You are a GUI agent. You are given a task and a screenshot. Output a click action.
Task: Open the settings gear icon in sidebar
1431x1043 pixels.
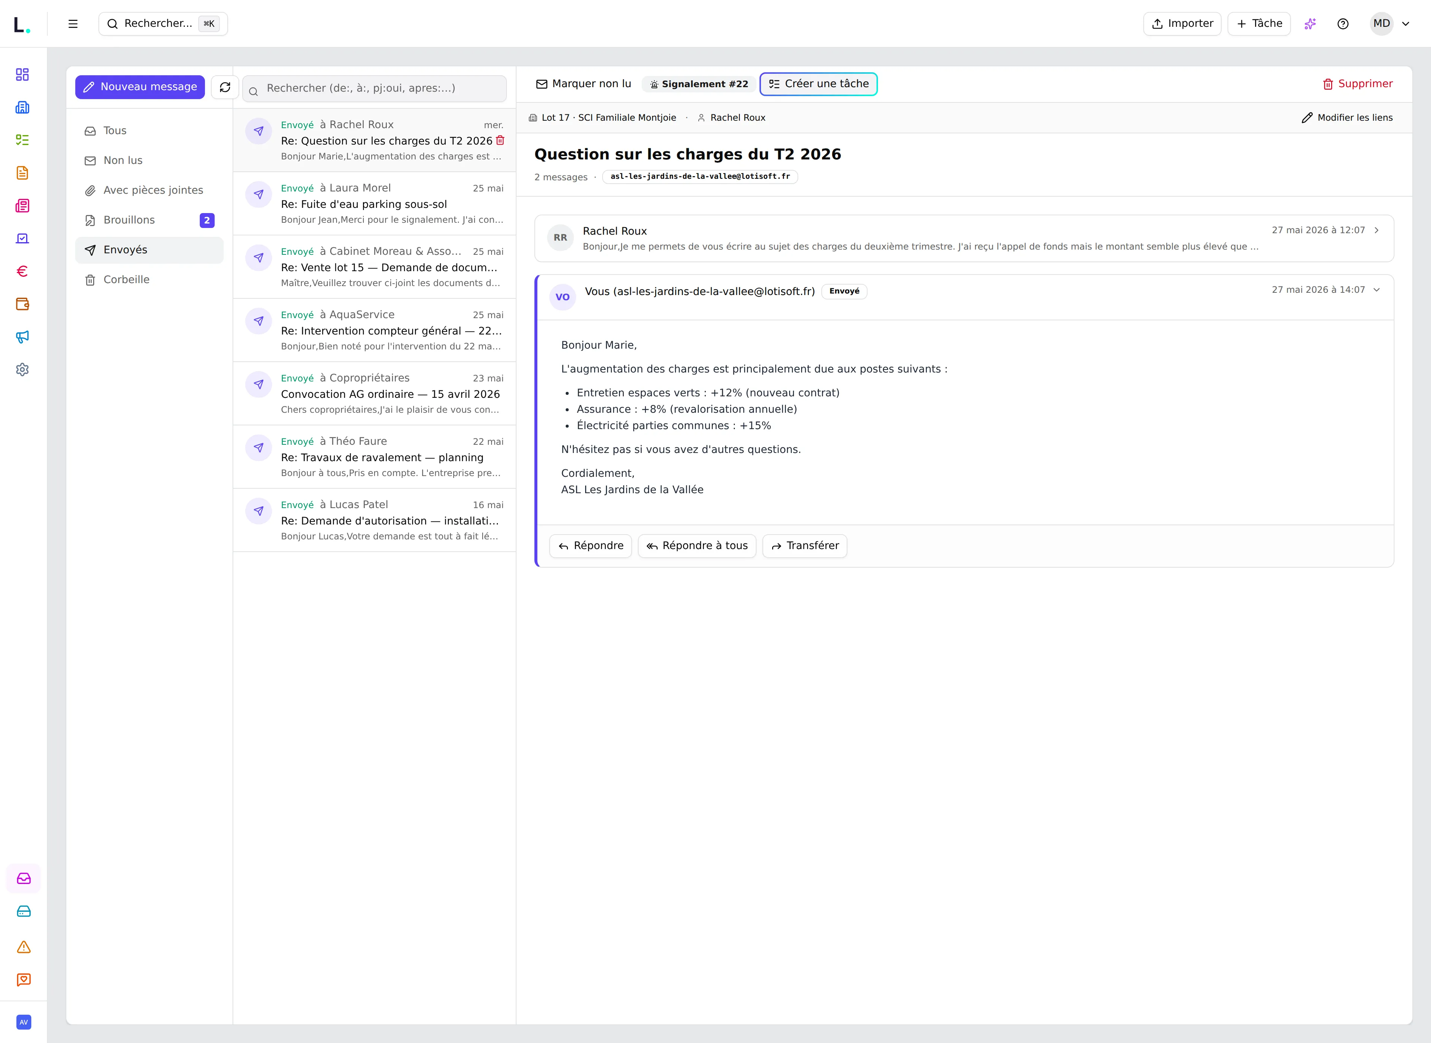(x=23, y=370)
